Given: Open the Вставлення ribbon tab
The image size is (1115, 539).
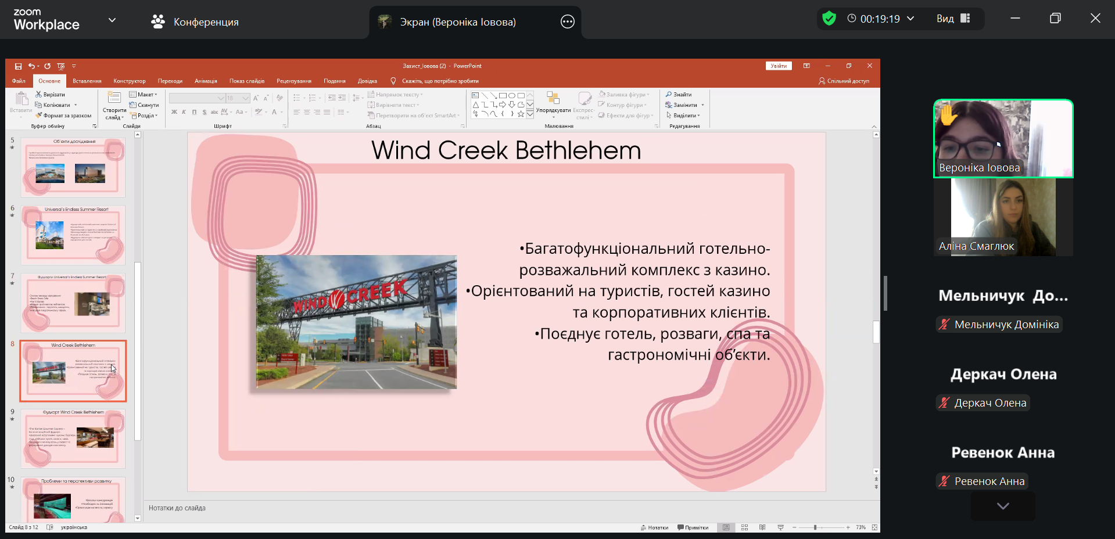Looking at the screenshot, I should (x=87, y=81).
